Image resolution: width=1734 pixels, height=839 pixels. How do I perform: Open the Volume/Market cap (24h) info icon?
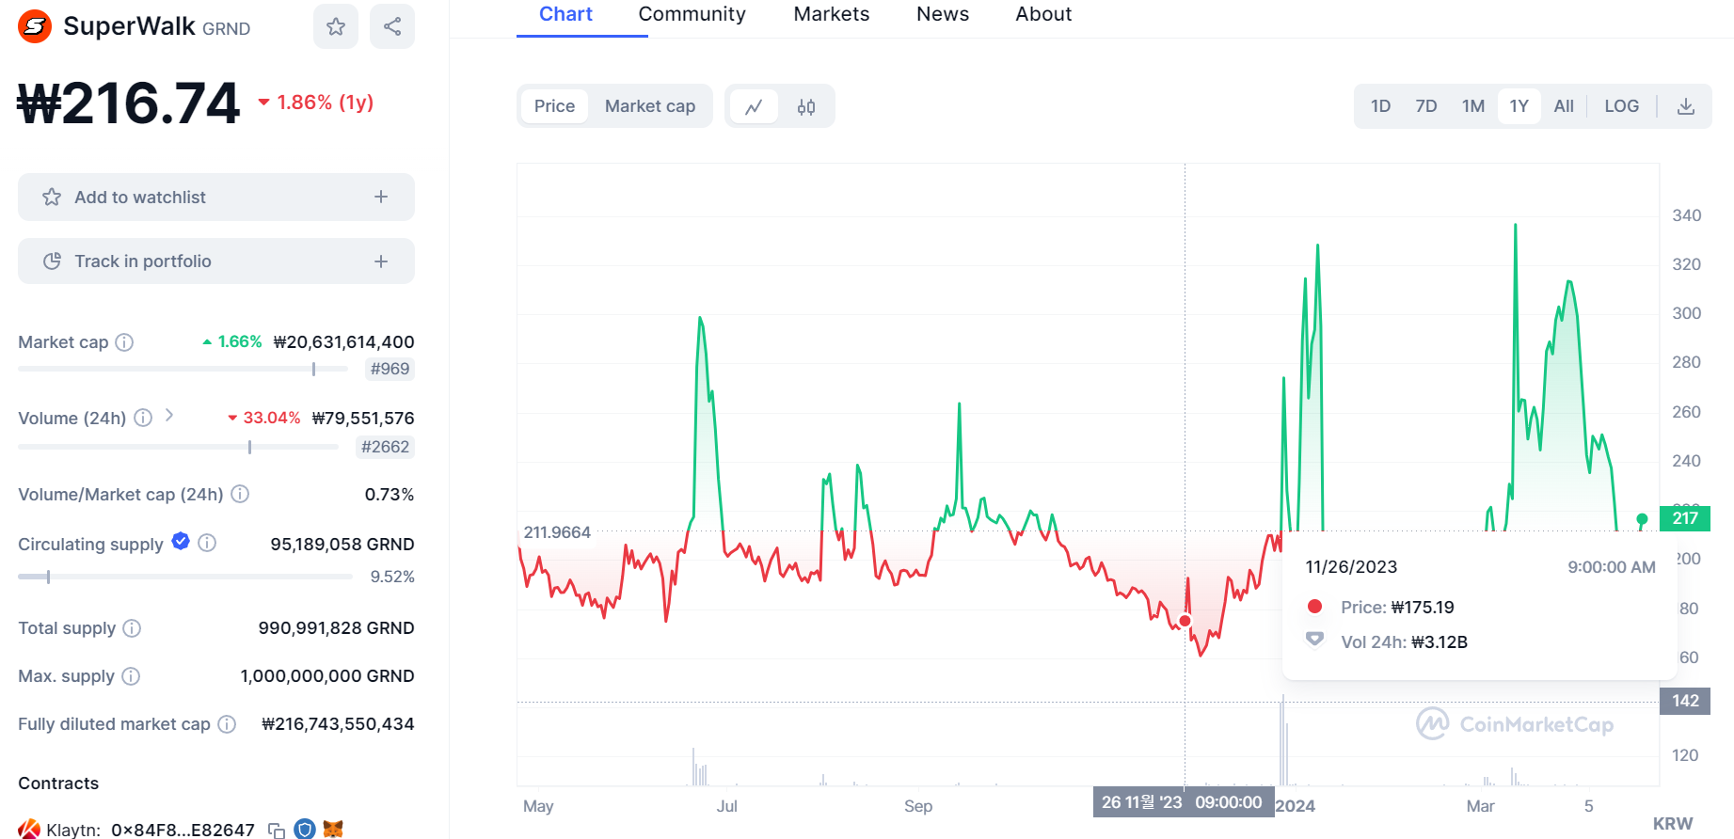[240, 494]
